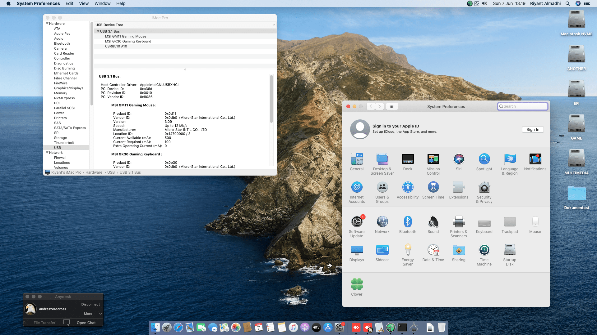597x335 pixels.
Task: Go forward in System Preferences toolbar
Action: (379, 106)
